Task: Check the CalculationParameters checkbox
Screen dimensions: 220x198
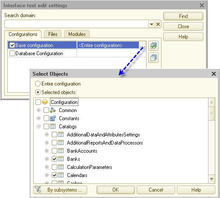Action: 54,167
